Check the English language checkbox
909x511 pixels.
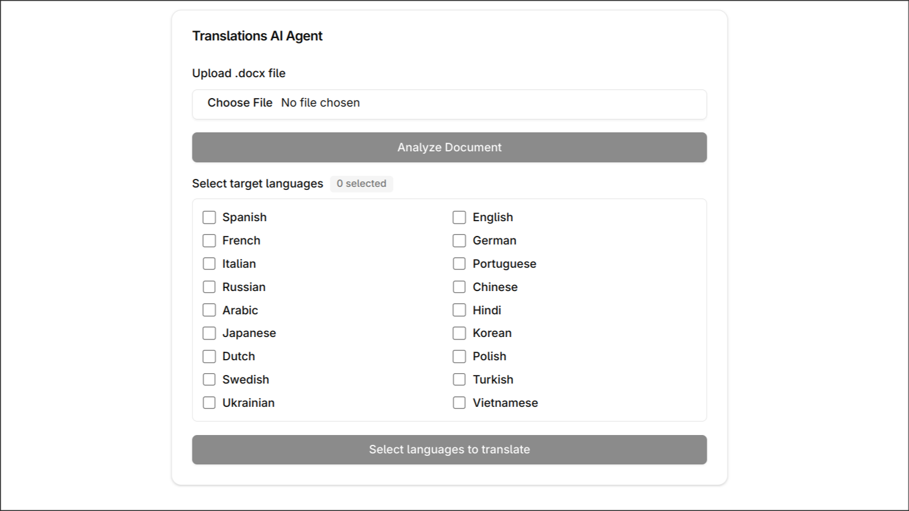(459, 218)
